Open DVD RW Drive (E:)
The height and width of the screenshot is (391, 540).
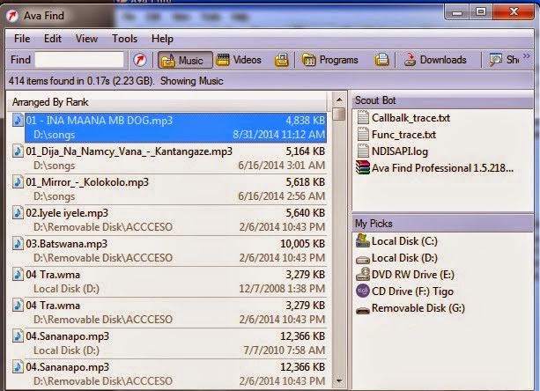(x=413, y=275)
